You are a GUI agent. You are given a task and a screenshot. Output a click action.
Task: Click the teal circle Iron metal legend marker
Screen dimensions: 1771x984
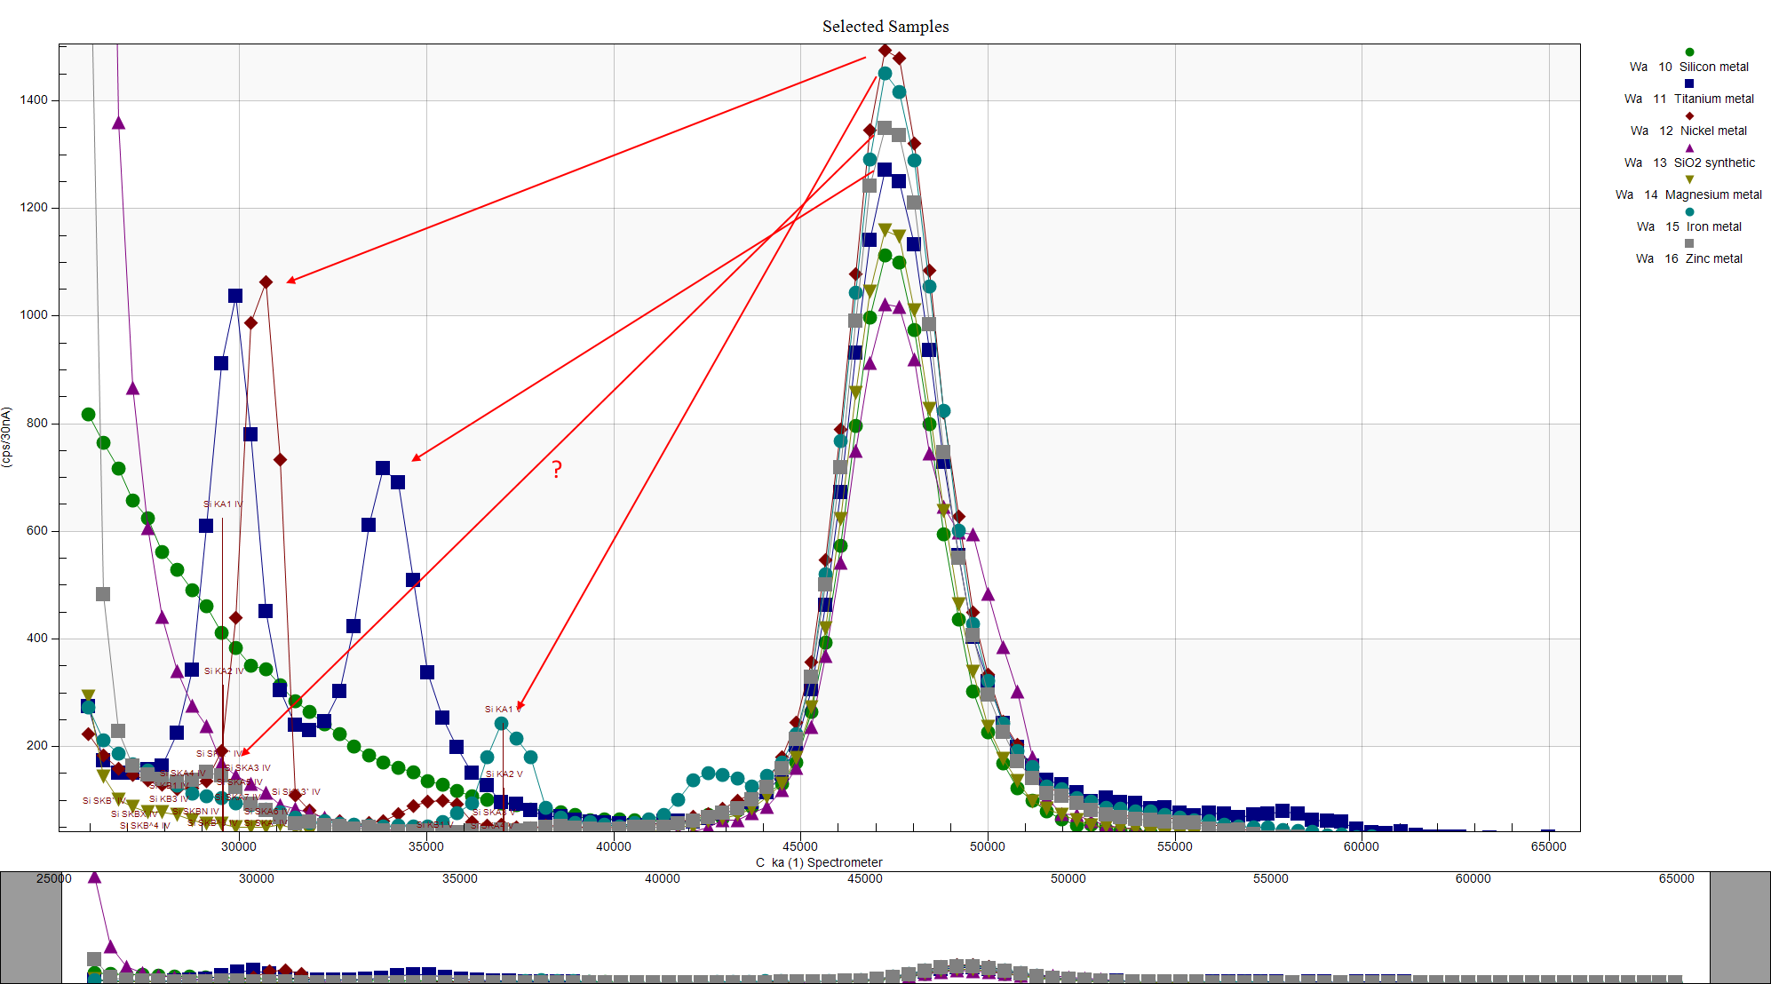(1689, 211)
